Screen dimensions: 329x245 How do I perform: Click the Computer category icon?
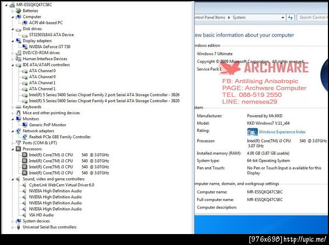pyautogui.click(x=19, y=17)
